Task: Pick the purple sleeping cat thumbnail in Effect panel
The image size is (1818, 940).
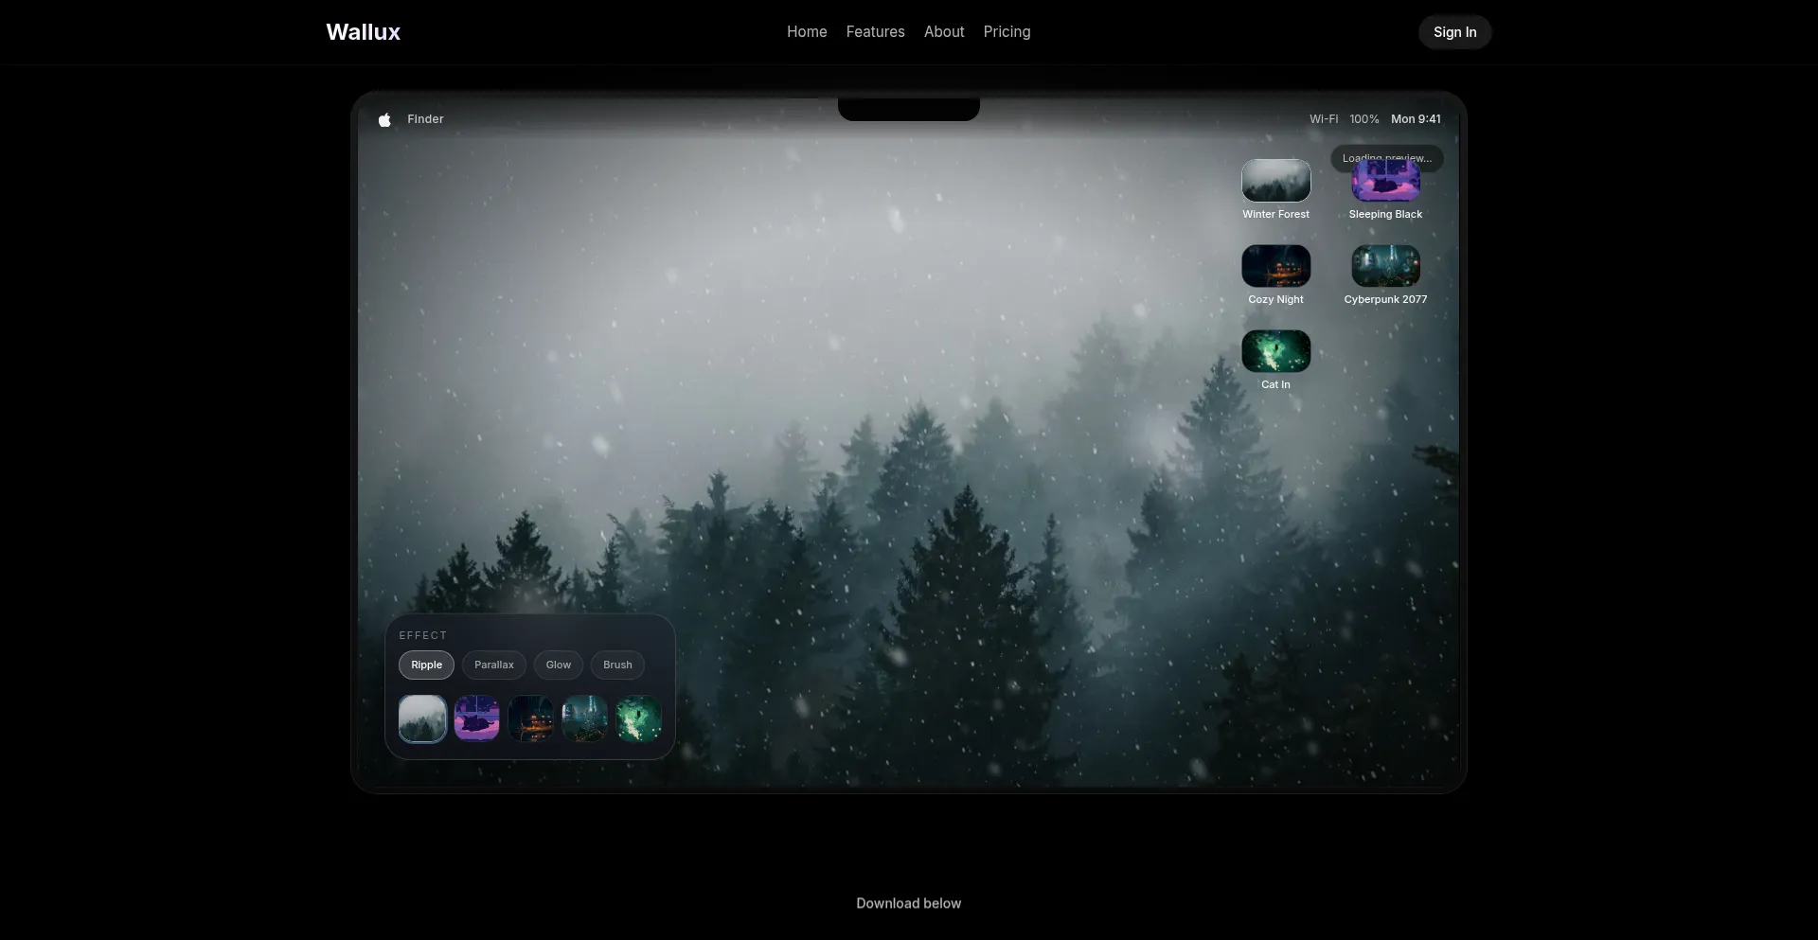Action: click(x=476, y=718)
